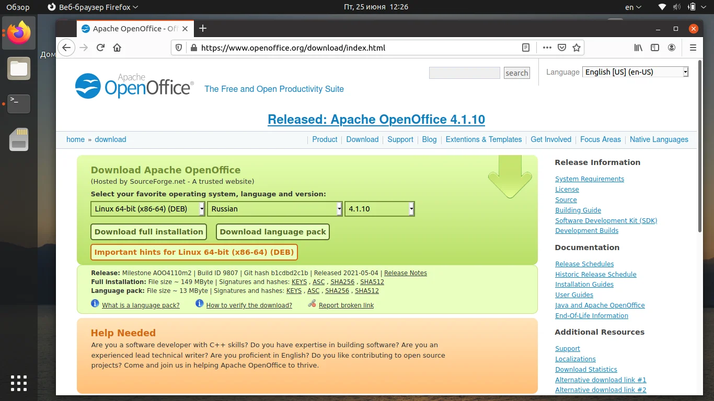Open the Обзор activities overview
The height and width of the screenshot is (401, 714).
tap(18, 7)
